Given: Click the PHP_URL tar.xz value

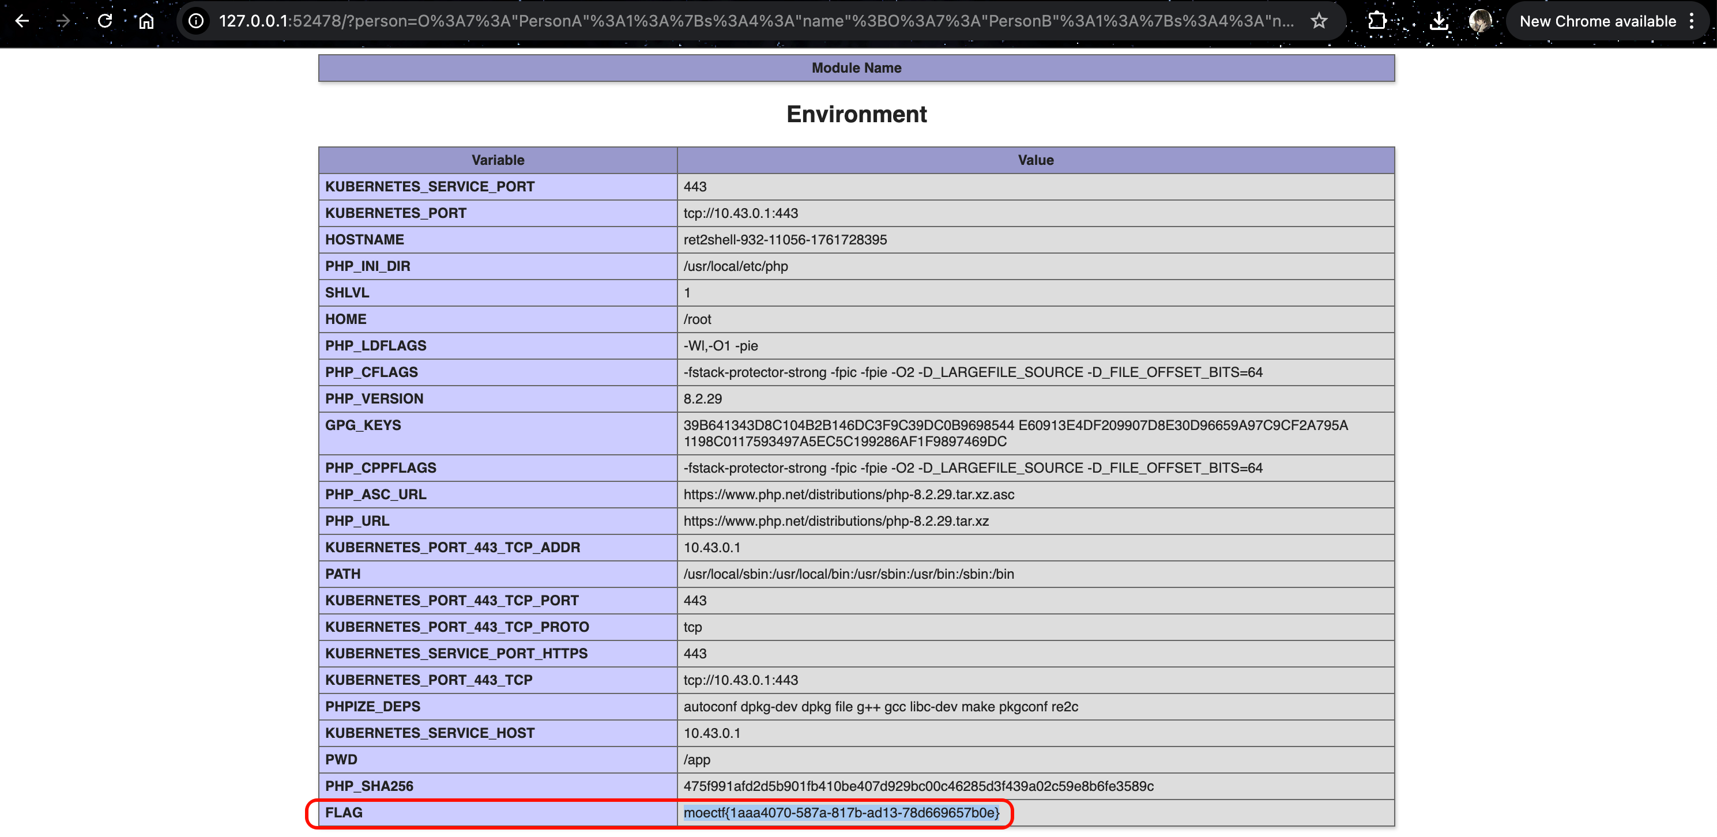Looking at the screenshot, I should pyautogui.click(x=836, y=521).
